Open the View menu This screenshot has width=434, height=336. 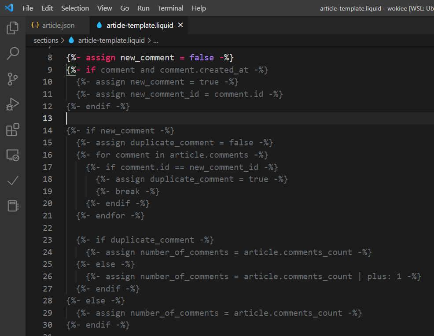104,8
